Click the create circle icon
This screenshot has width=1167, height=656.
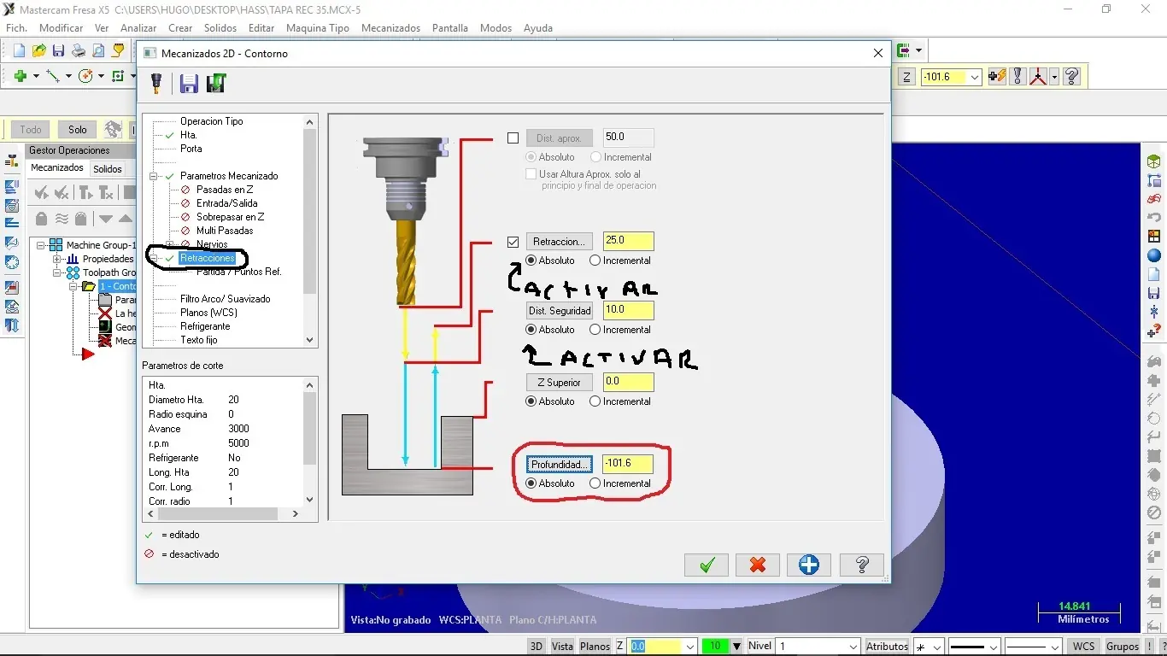click(x=85, y=76)
